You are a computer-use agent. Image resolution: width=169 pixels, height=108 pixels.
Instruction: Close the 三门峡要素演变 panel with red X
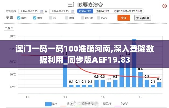(x=164, y=6)
